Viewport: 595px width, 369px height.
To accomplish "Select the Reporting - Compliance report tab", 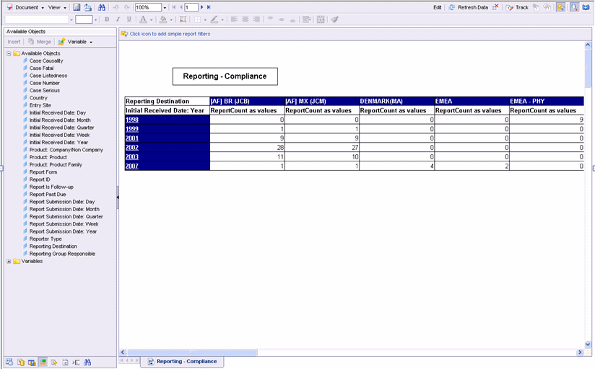I will point(186,361).
